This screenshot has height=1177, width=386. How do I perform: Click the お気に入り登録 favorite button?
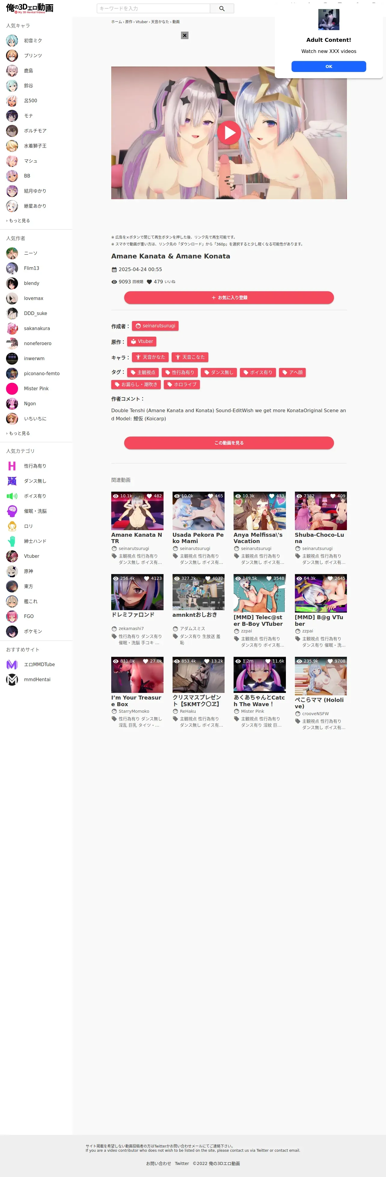coord(229,298)
